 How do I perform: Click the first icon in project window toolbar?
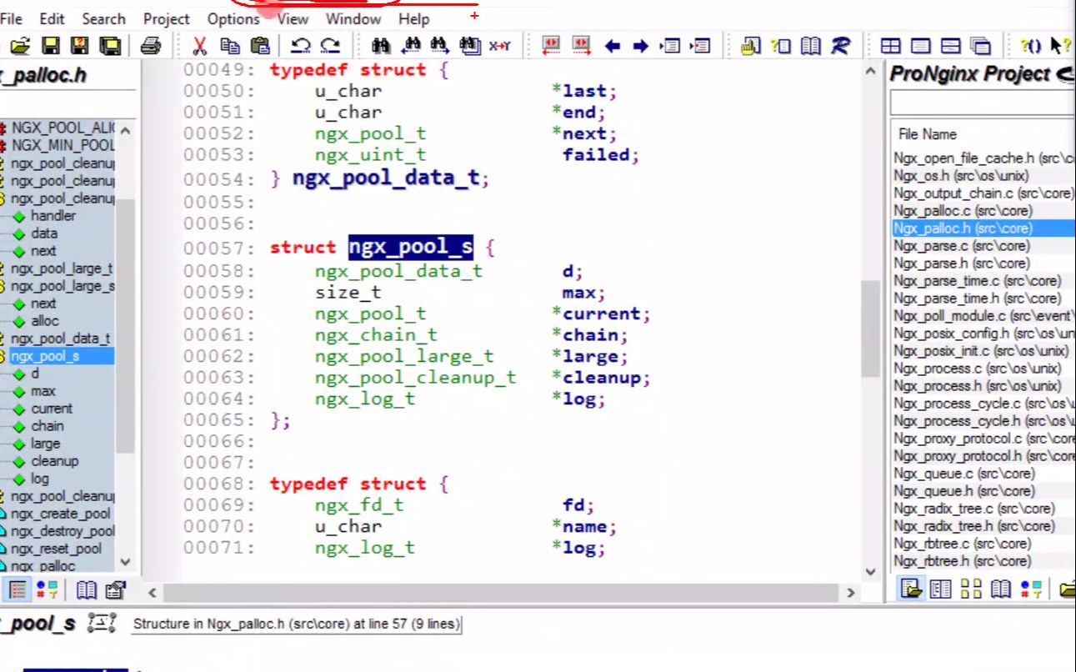(911, 589)
